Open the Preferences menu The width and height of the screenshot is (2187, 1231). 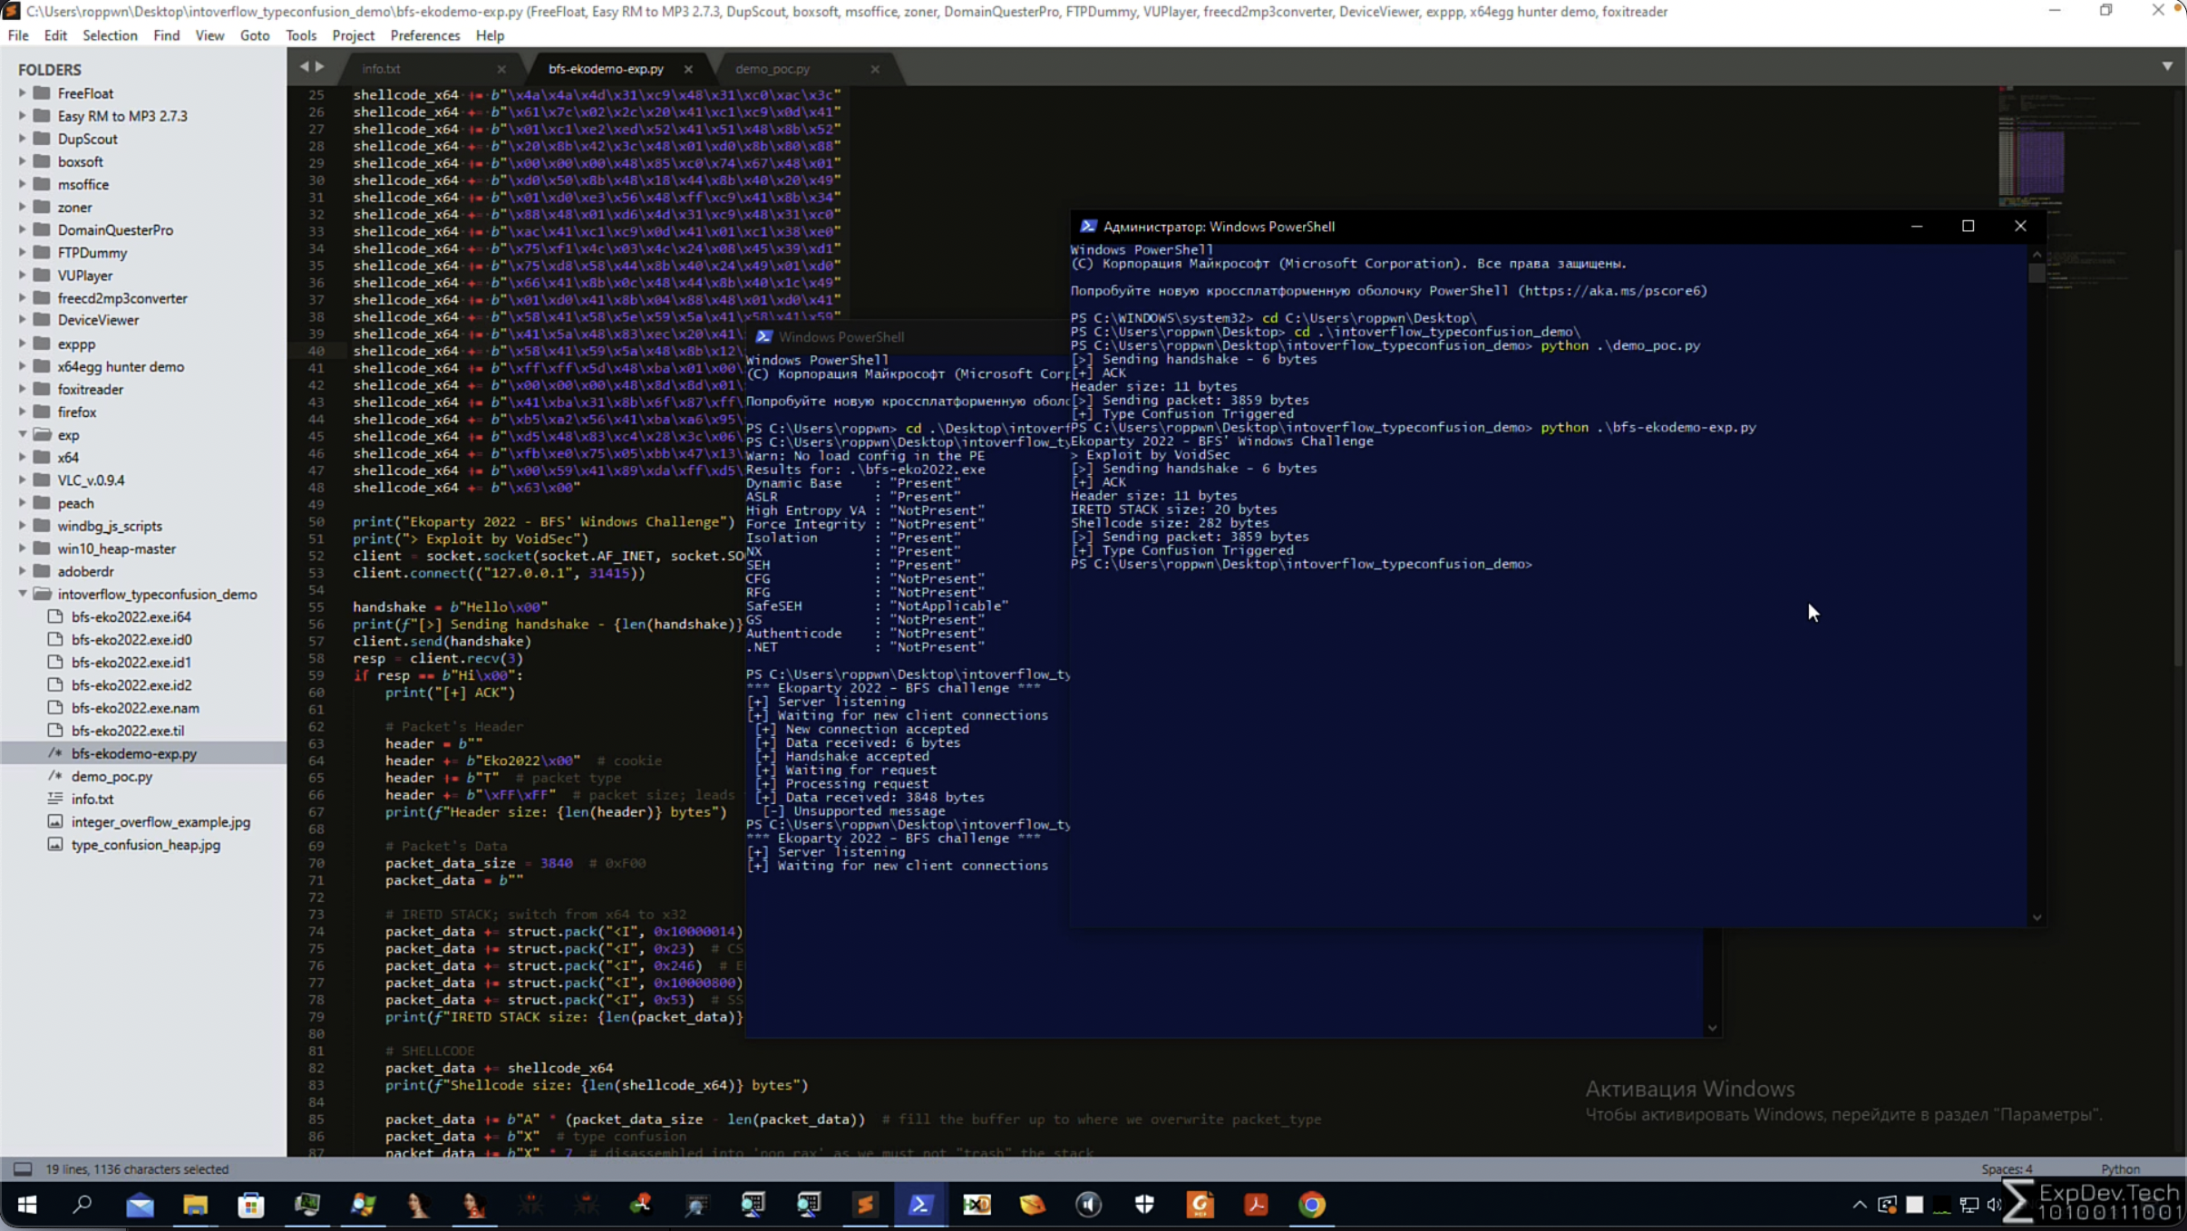[425, 35]
